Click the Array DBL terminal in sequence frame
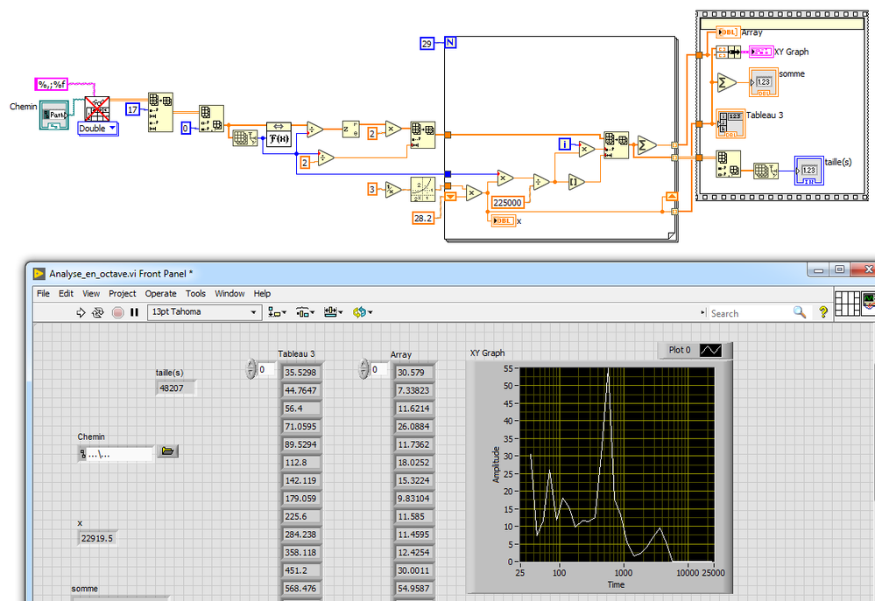The width and height of the screenshot is (875, 601). (x=728, y=32)
